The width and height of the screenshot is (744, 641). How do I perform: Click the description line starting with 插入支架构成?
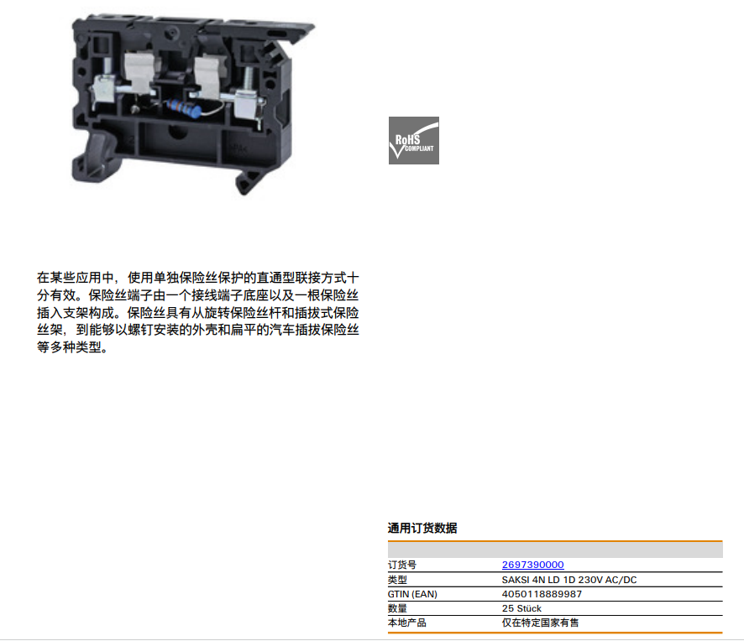pos(198,313)
